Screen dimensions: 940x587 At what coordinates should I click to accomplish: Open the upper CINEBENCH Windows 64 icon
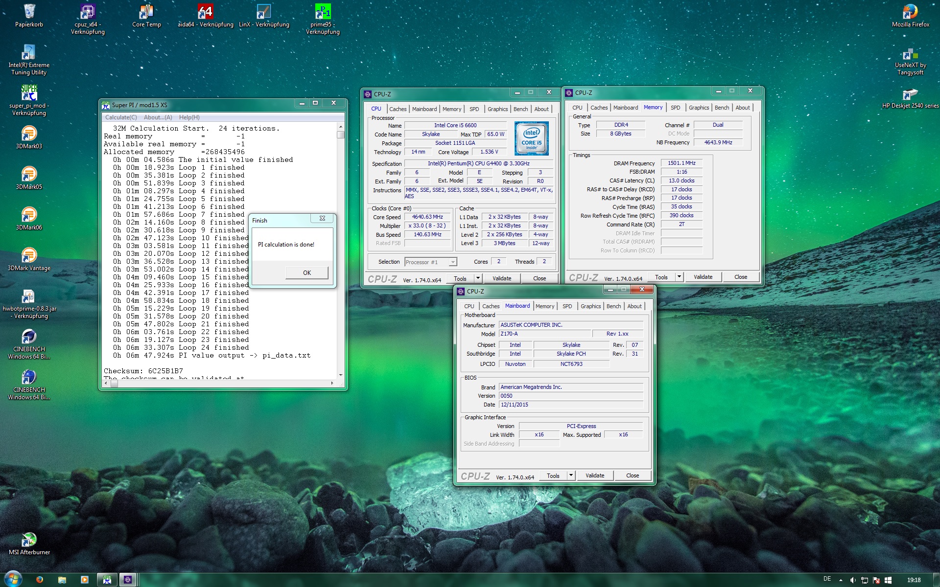[x=29, y=344]
